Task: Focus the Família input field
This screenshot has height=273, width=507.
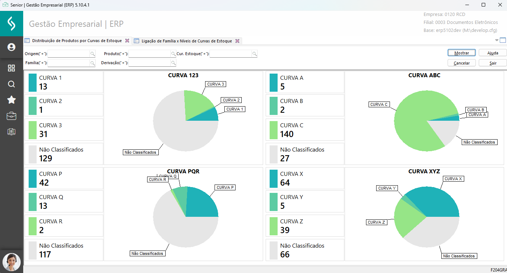Action: tap(69, 63)
